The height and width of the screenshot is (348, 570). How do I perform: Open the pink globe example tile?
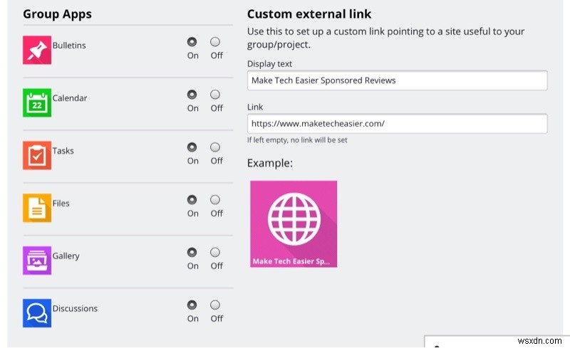(x=294, y=223)
